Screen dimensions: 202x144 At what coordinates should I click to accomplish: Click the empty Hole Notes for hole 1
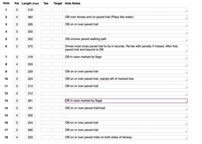coord(126,10)
